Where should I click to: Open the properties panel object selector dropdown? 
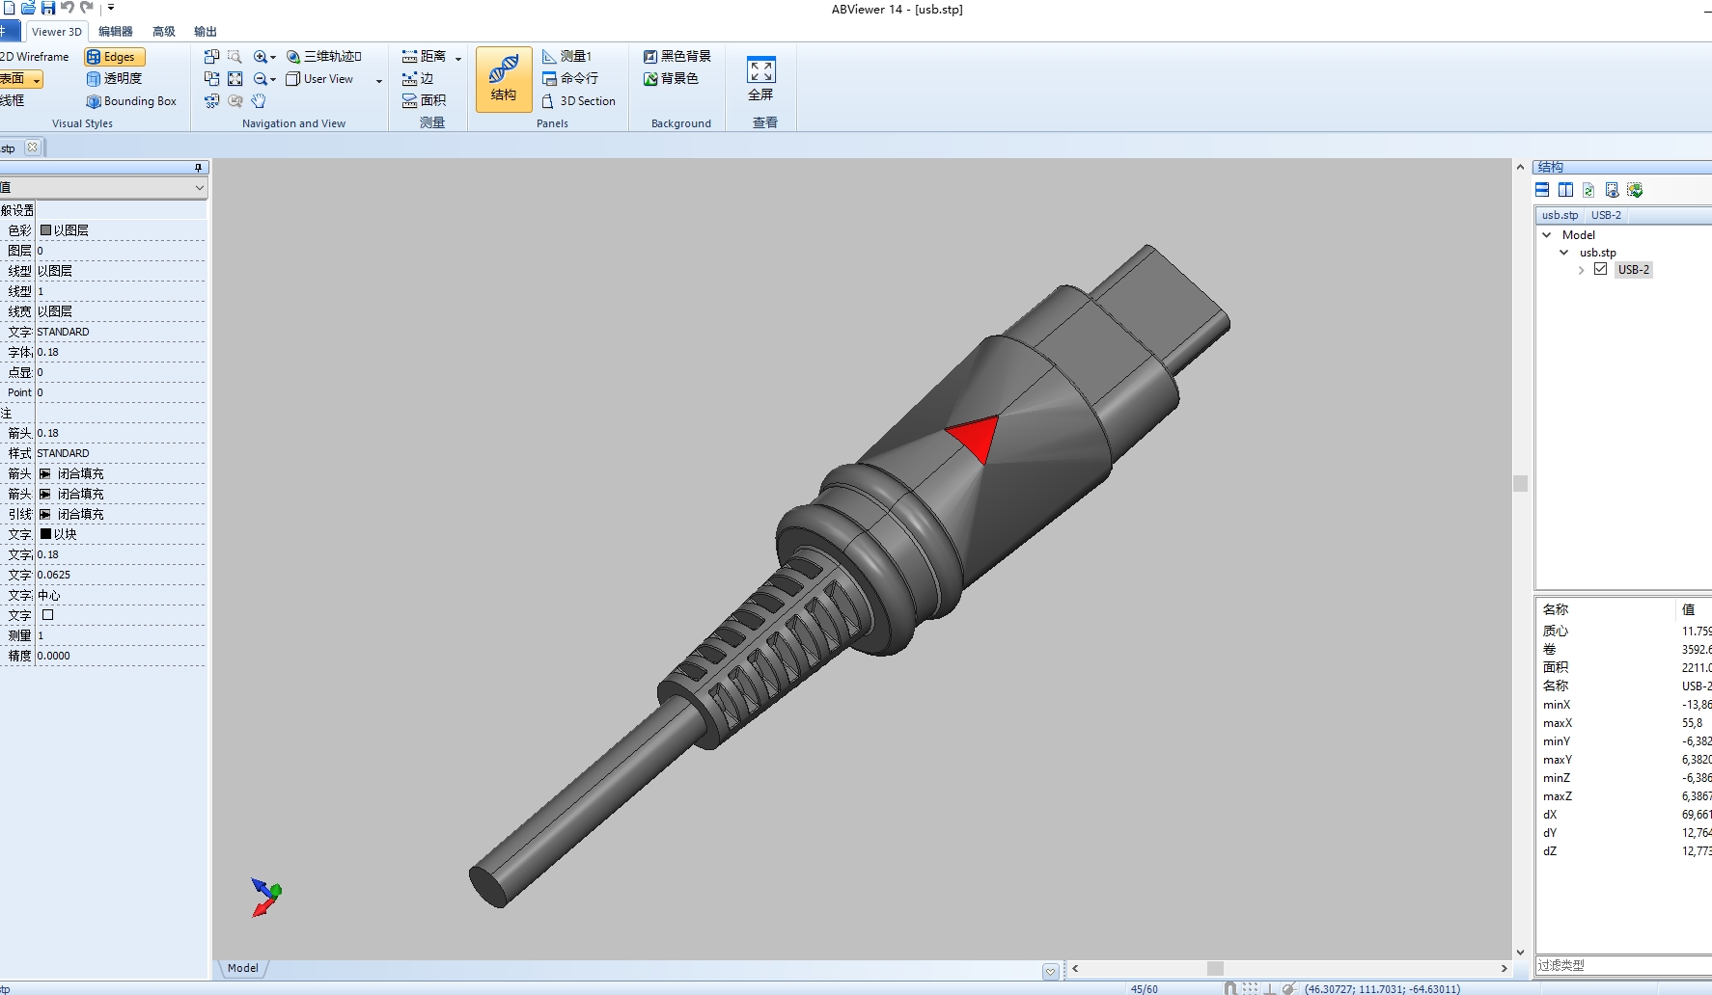(x=200, y=188)
